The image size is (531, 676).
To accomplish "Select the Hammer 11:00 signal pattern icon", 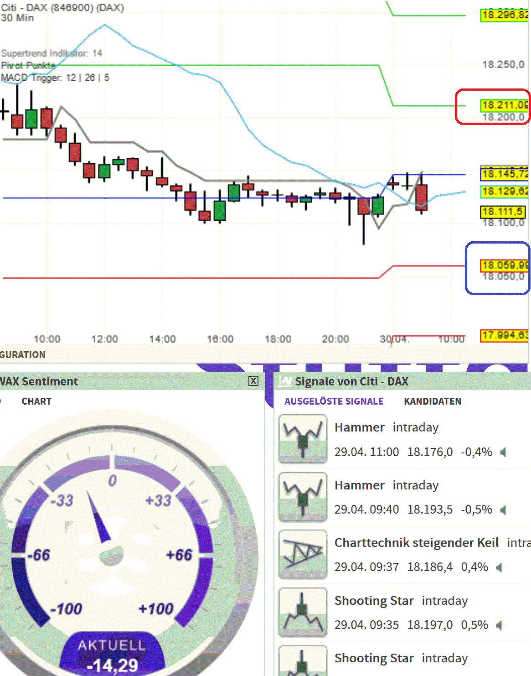I will [302, 438].
